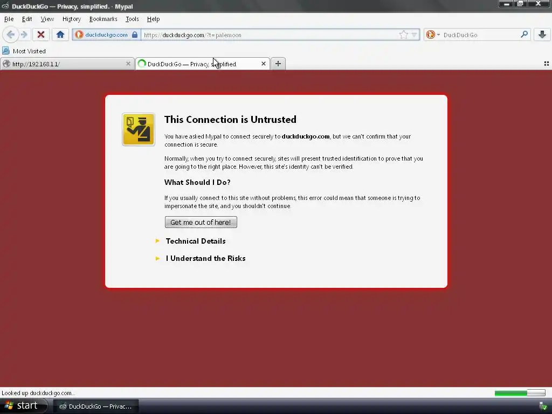
Task: Open the address bar history dropdown arrow
Action: coord(415,35)
